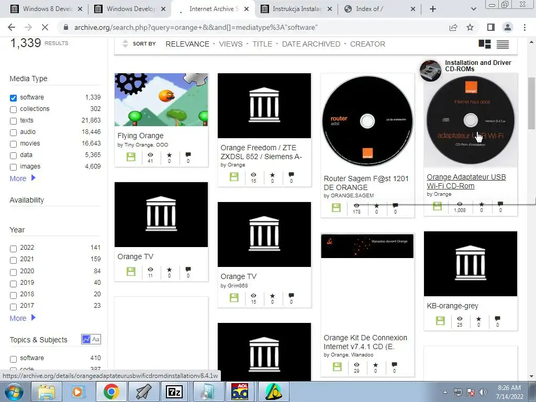This screenshot has width=536, height=402.
Task: Open volume control in system tray
Action: [x=483, y=392]
